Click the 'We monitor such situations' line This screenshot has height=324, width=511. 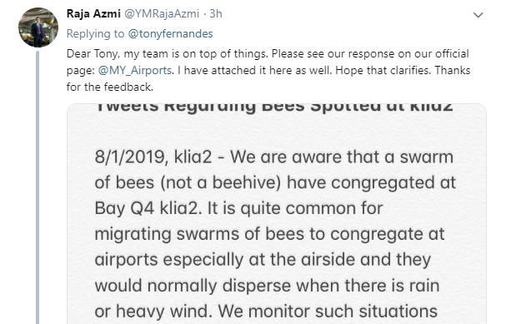click(x=328, y=311)
